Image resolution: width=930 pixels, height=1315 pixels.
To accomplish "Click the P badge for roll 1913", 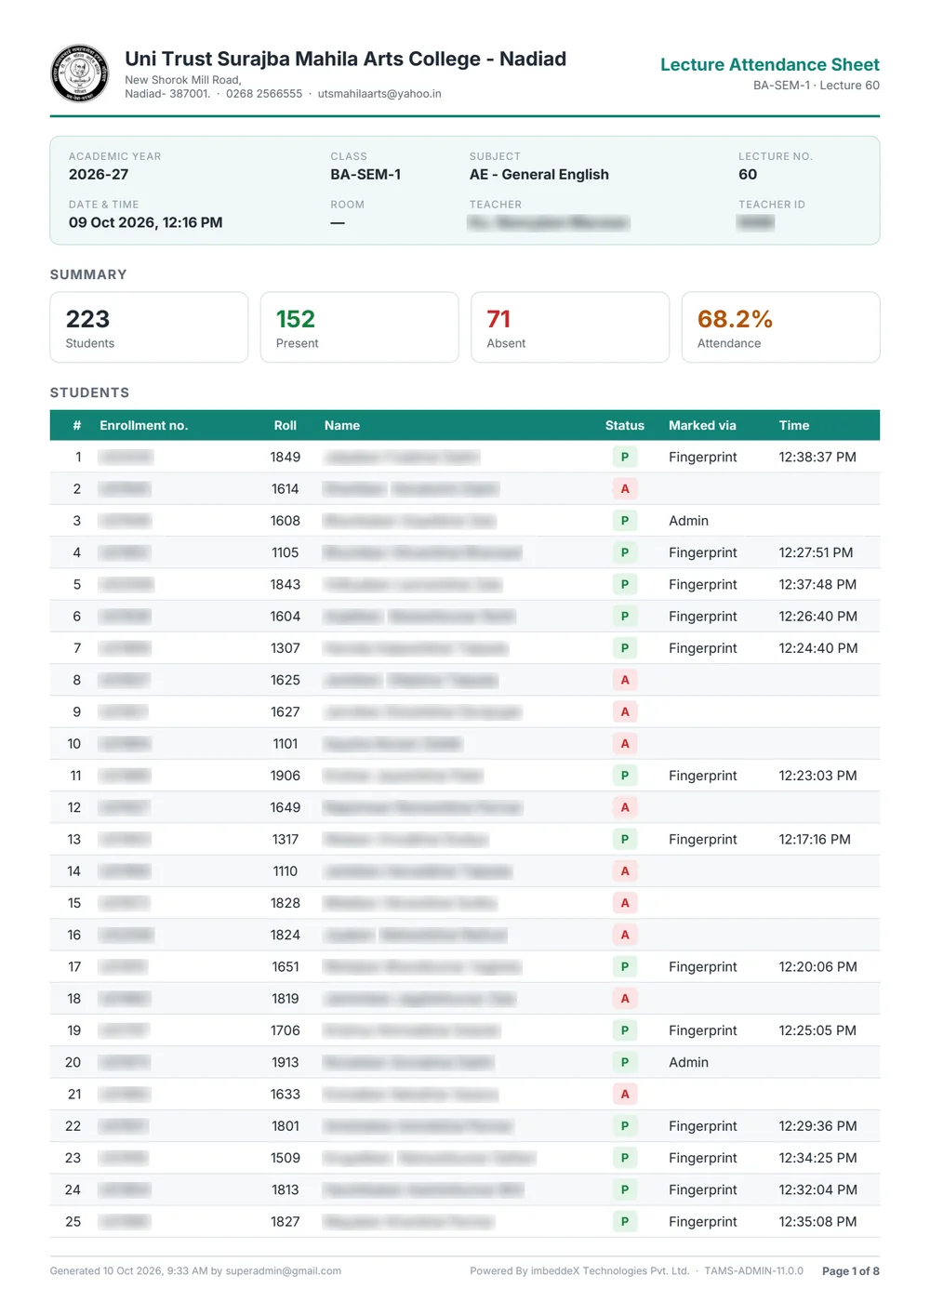I will 625,1062.
